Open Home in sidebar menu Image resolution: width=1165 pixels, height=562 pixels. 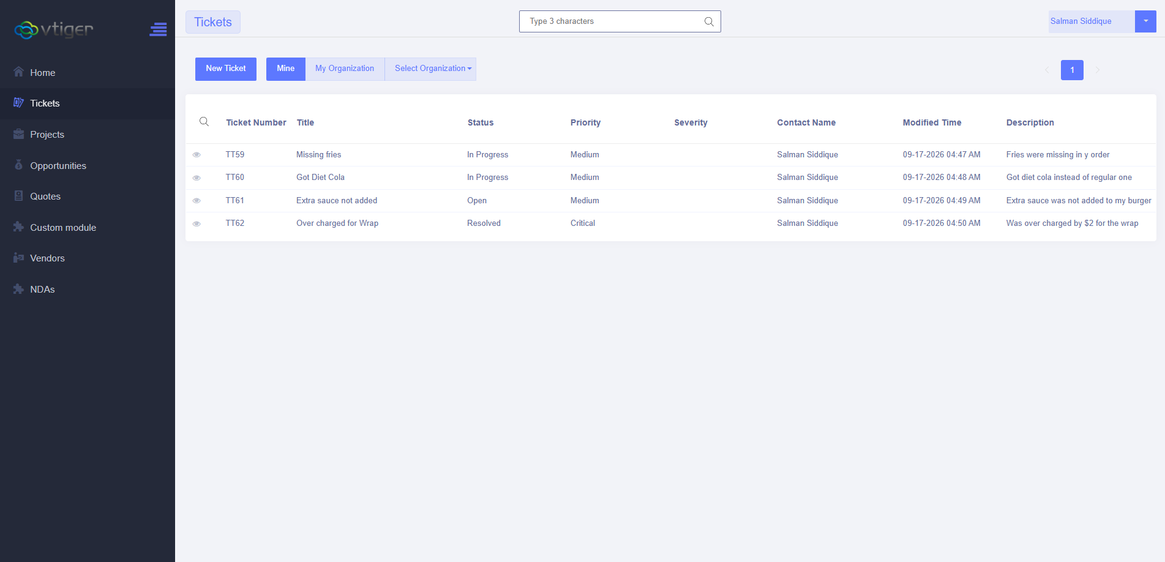coord(43,72)
